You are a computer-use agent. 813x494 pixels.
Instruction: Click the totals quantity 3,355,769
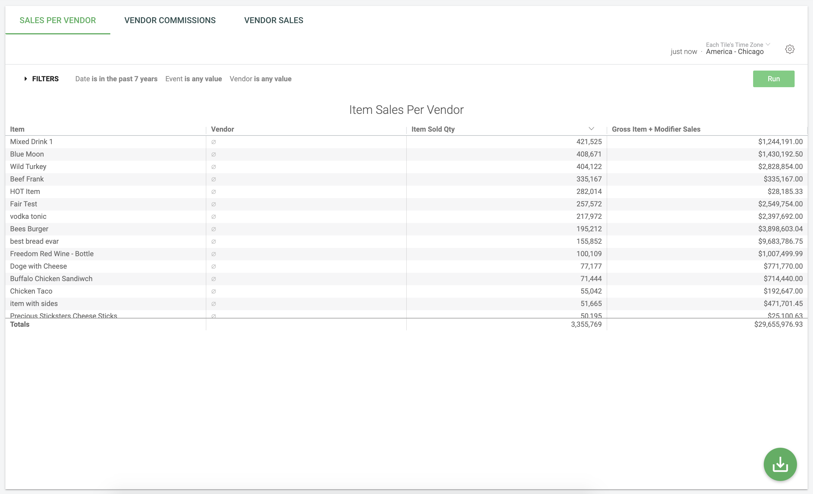tap(586, 324)
